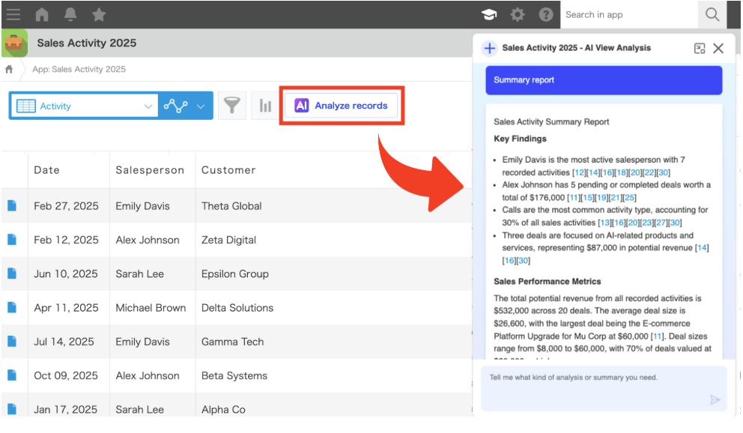Click the Analyze records button
Image resolution: width=743 pixels, height=433 pixels.
[x=342, y=106]
